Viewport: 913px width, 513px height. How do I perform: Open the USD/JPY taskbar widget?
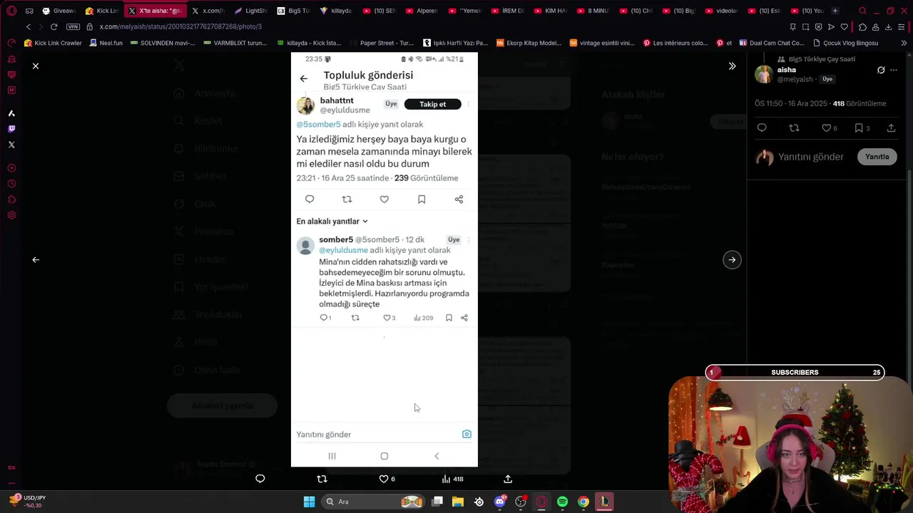click(x=26, y=501)
